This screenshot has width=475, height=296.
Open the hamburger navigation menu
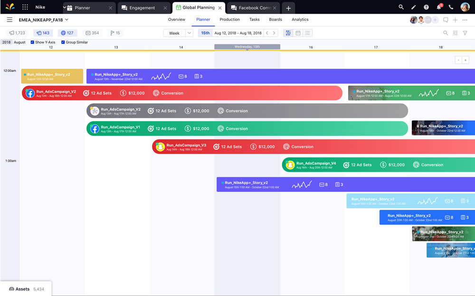click(x=9, y=19)
